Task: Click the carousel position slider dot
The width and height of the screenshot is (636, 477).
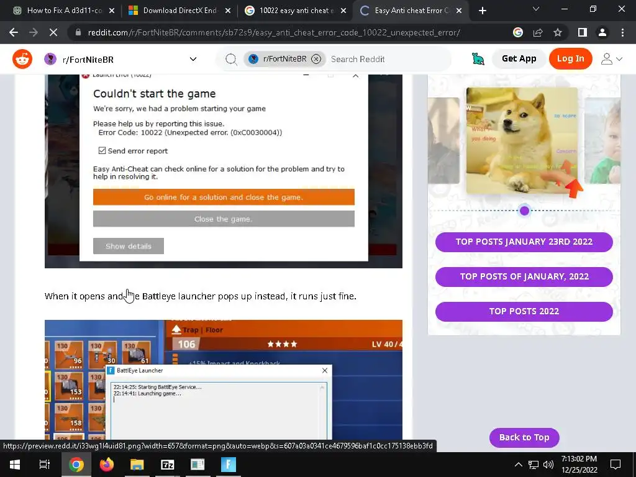Action: (x=524, y=211)
